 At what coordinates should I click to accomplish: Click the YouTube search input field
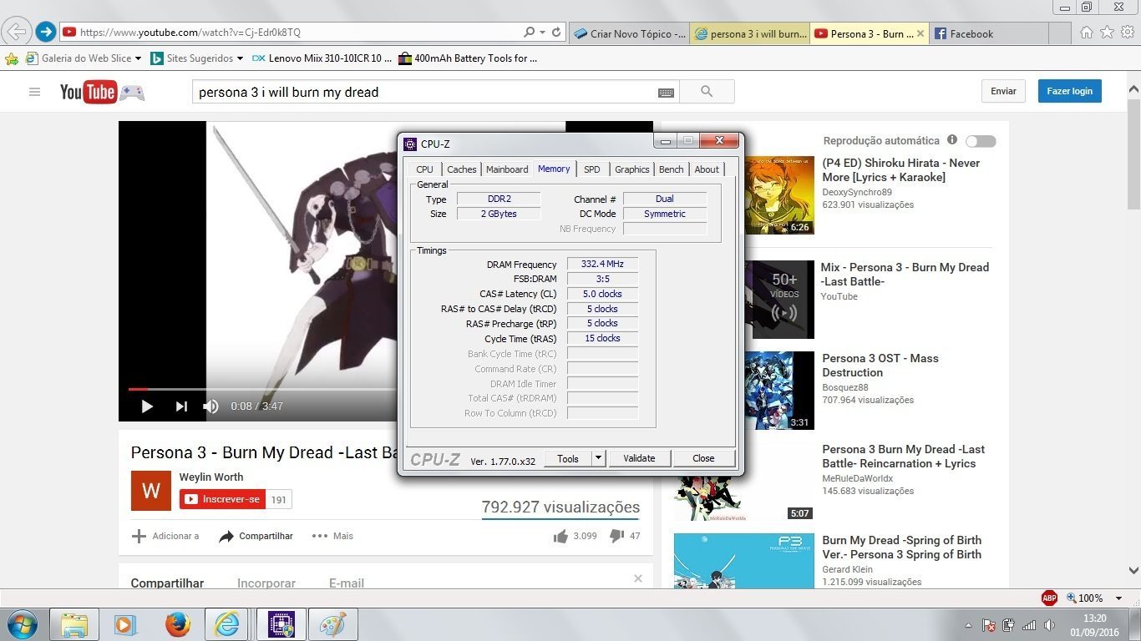tap(426, 92)
